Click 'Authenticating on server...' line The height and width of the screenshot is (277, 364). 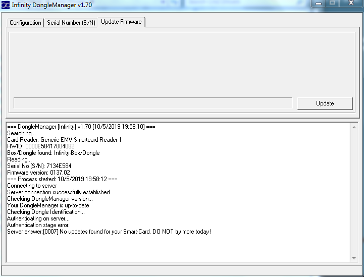[38, 218]
